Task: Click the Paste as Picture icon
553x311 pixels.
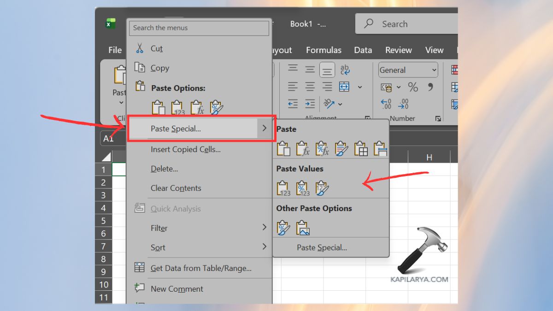Action: point(303,228)
